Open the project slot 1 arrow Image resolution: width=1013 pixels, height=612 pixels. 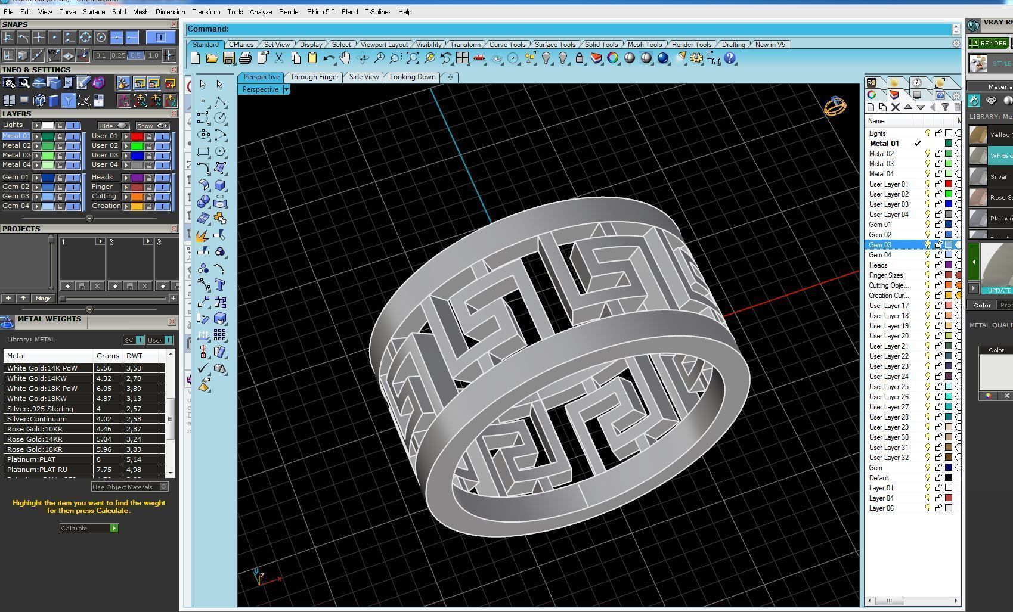[100, 241]
